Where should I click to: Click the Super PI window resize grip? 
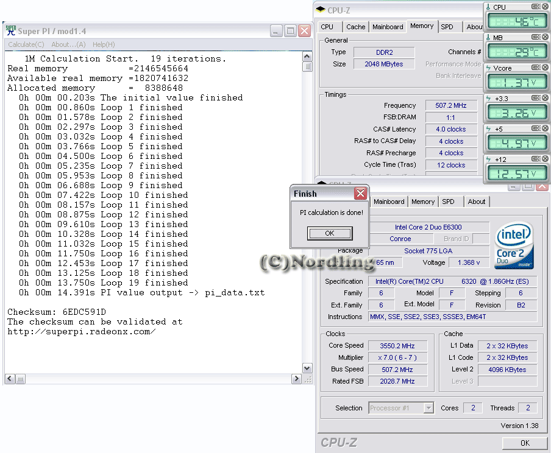(x=308, y=379)
